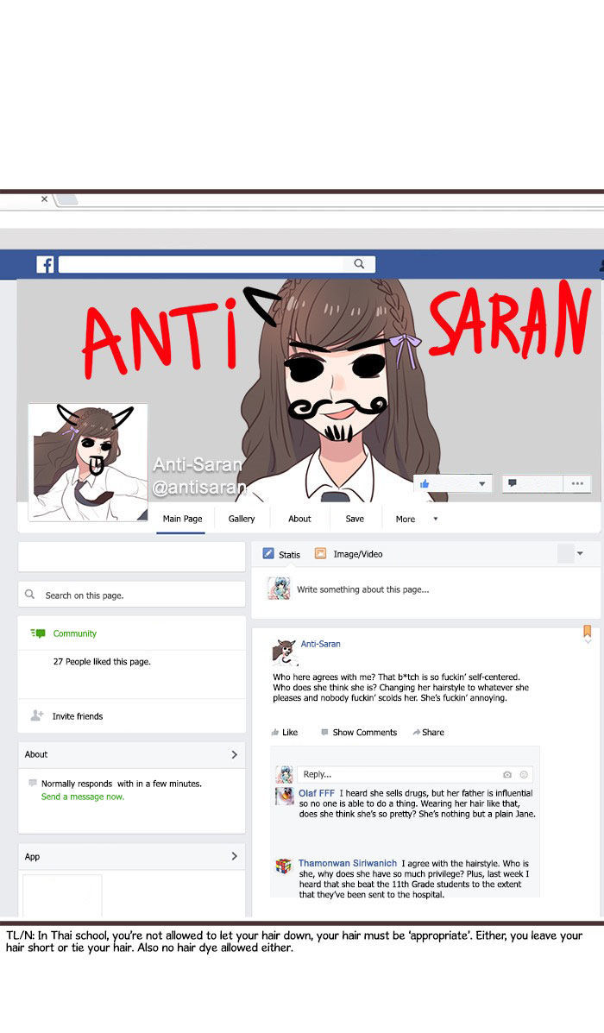This screenshot has height=1033, width=604.
Task: Close the browser tab
Action: pos(44,199)
